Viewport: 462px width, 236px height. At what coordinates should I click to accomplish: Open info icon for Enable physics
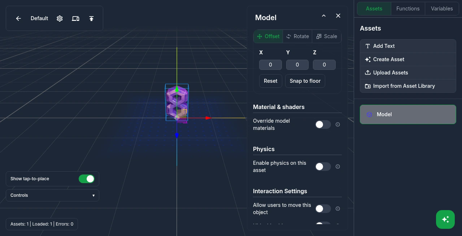(338, 167)
